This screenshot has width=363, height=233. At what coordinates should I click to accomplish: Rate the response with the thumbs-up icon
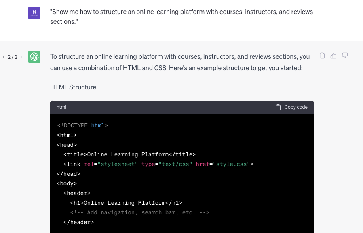[333, 56]
